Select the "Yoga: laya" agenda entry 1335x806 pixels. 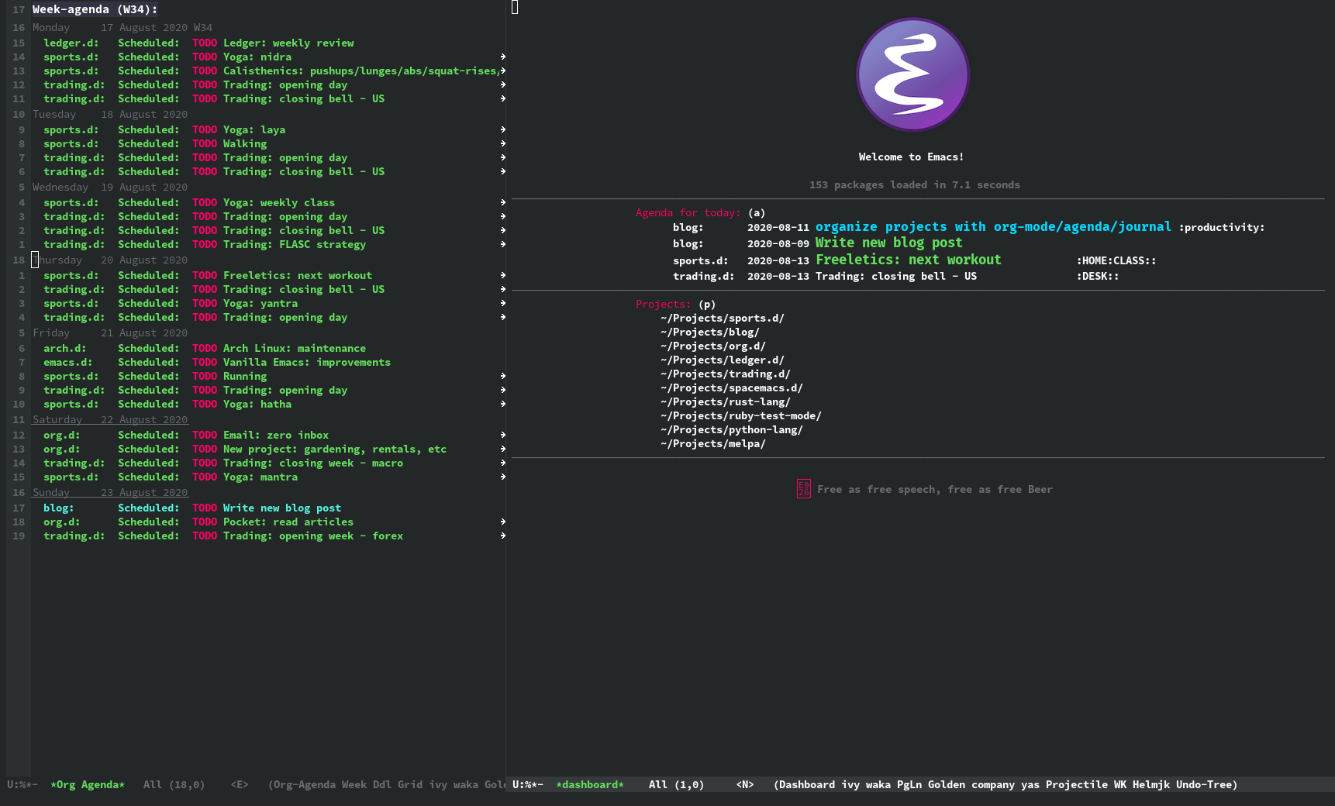(254, 129)
